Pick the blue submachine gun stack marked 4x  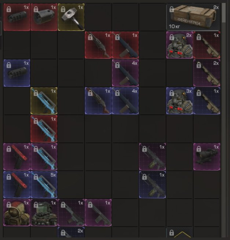(x=125, y=101)
